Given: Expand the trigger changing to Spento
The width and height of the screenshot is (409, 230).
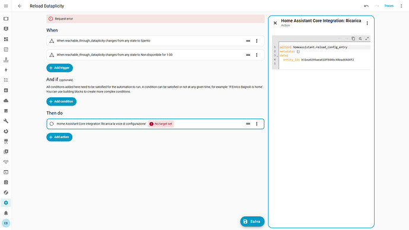Looking at the screenshot, I should (155, 41).
